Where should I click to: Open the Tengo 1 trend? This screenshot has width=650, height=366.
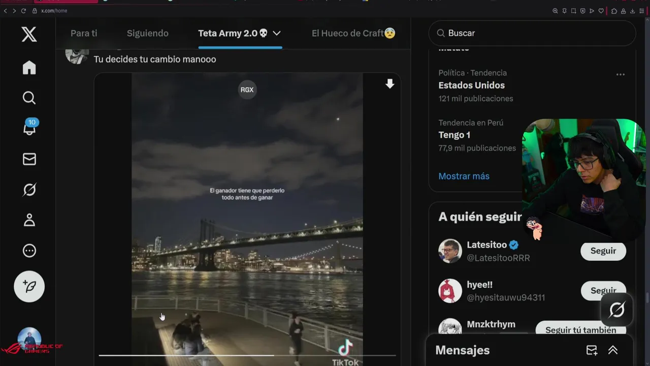coord(454,135)
